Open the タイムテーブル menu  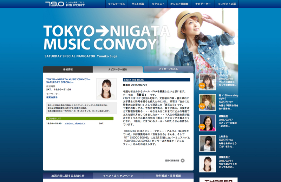click(116, 4)
